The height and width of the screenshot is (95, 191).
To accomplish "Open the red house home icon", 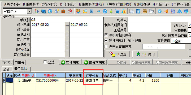I will pos(70,11).
